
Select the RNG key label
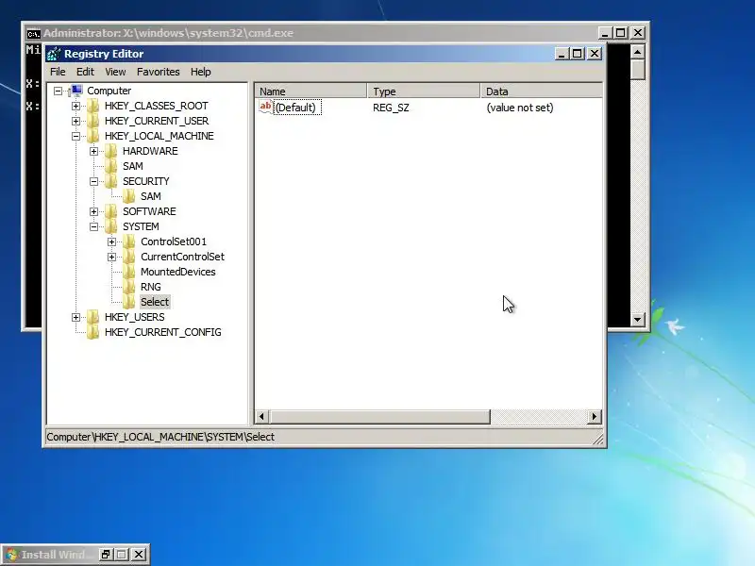tap(151, 287)
